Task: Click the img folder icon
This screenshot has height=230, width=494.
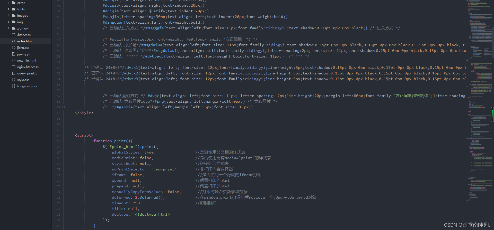Action: [14, 22]
